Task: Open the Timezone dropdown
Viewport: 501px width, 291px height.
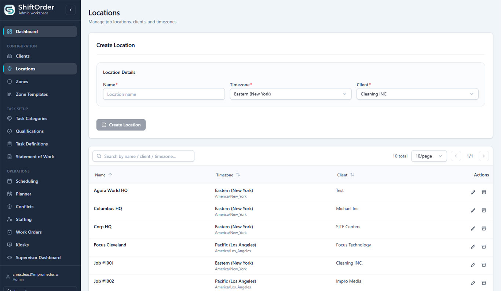Action: 290,94
